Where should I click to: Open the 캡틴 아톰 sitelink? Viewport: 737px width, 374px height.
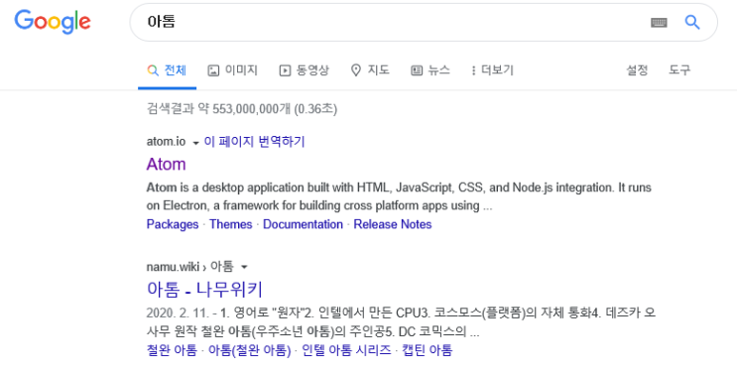point(427,350)
